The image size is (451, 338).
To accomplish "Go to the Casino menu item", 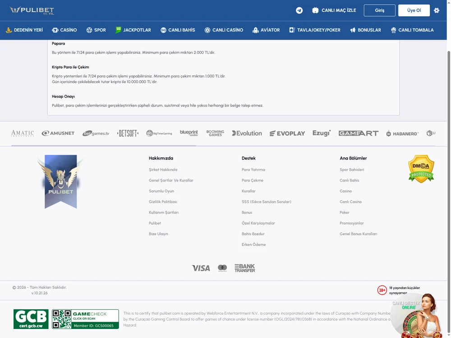I will (64, 30).
